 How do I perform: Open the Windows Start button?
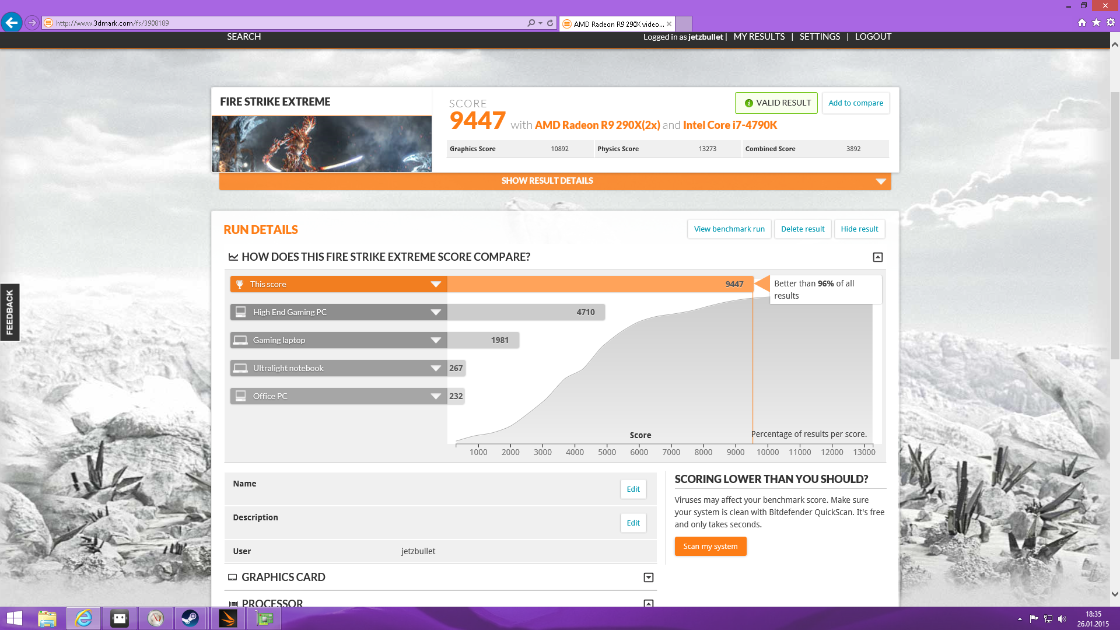point(14,618)
